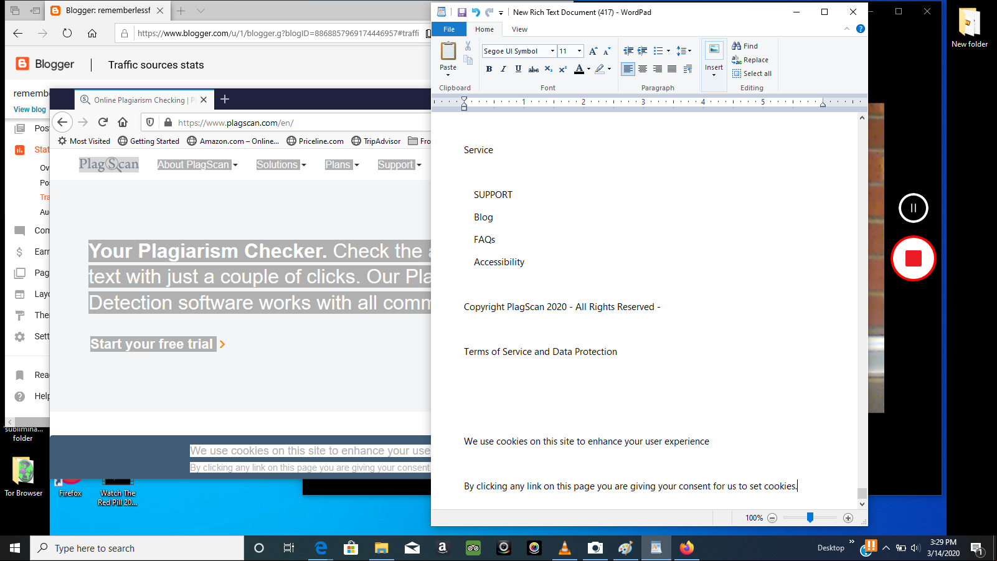Open Customize Quick Access Toolbar dropdown

(501, 12)
